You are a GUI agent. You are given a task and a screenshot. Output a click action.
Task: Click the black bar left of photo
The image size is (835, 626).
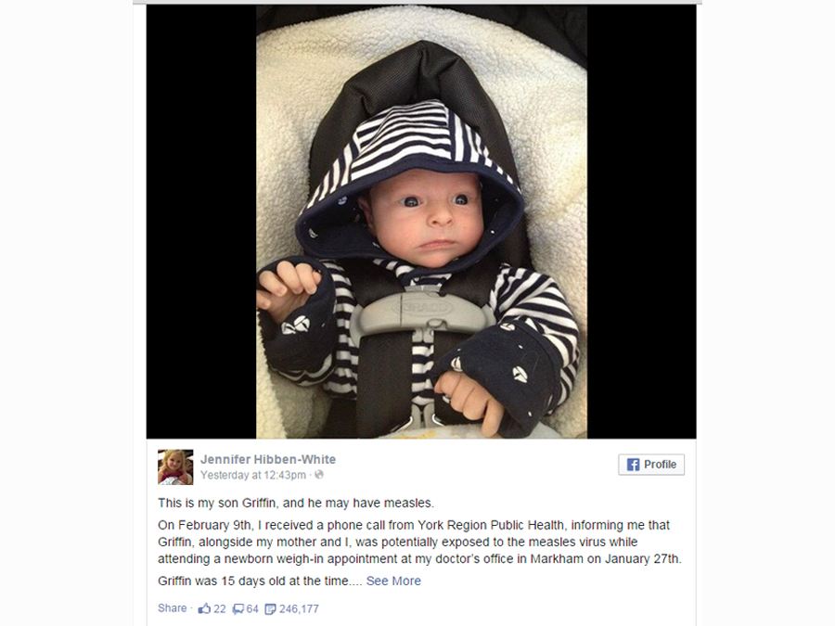pos(201,222)
